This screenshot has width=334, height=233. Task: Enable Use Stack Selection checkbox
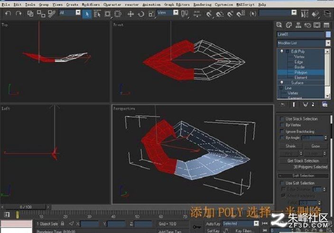[282, 119]
